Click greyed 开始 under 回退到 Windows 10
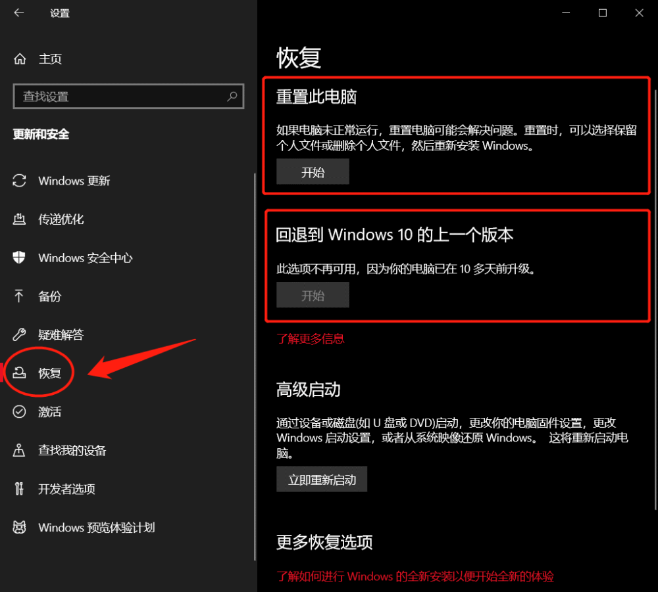Viewport: 658px width, 592px height. click(x=313, y=295)
